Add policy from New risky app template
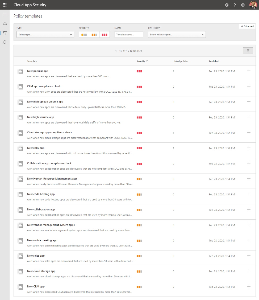Image resolution: width=259 pixels, height=300 pixels. tap(249, 148)
